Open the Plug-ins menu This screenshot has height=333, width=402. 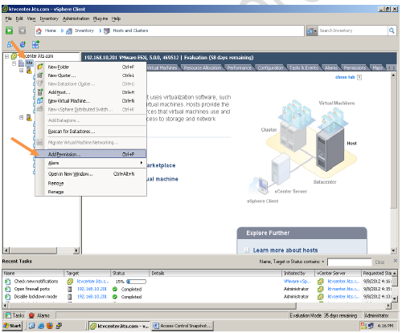pos(100,18)
